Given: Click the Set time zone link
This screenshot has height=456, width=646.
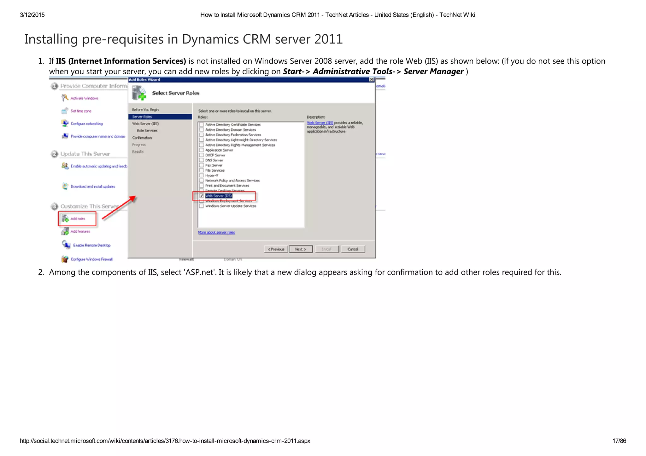Looking at the screenshot, I should pos(81,111).
